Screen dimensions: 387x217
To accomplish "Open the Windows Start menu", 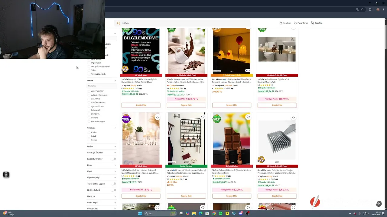I will pyautogui.click(x=140, y=213).
